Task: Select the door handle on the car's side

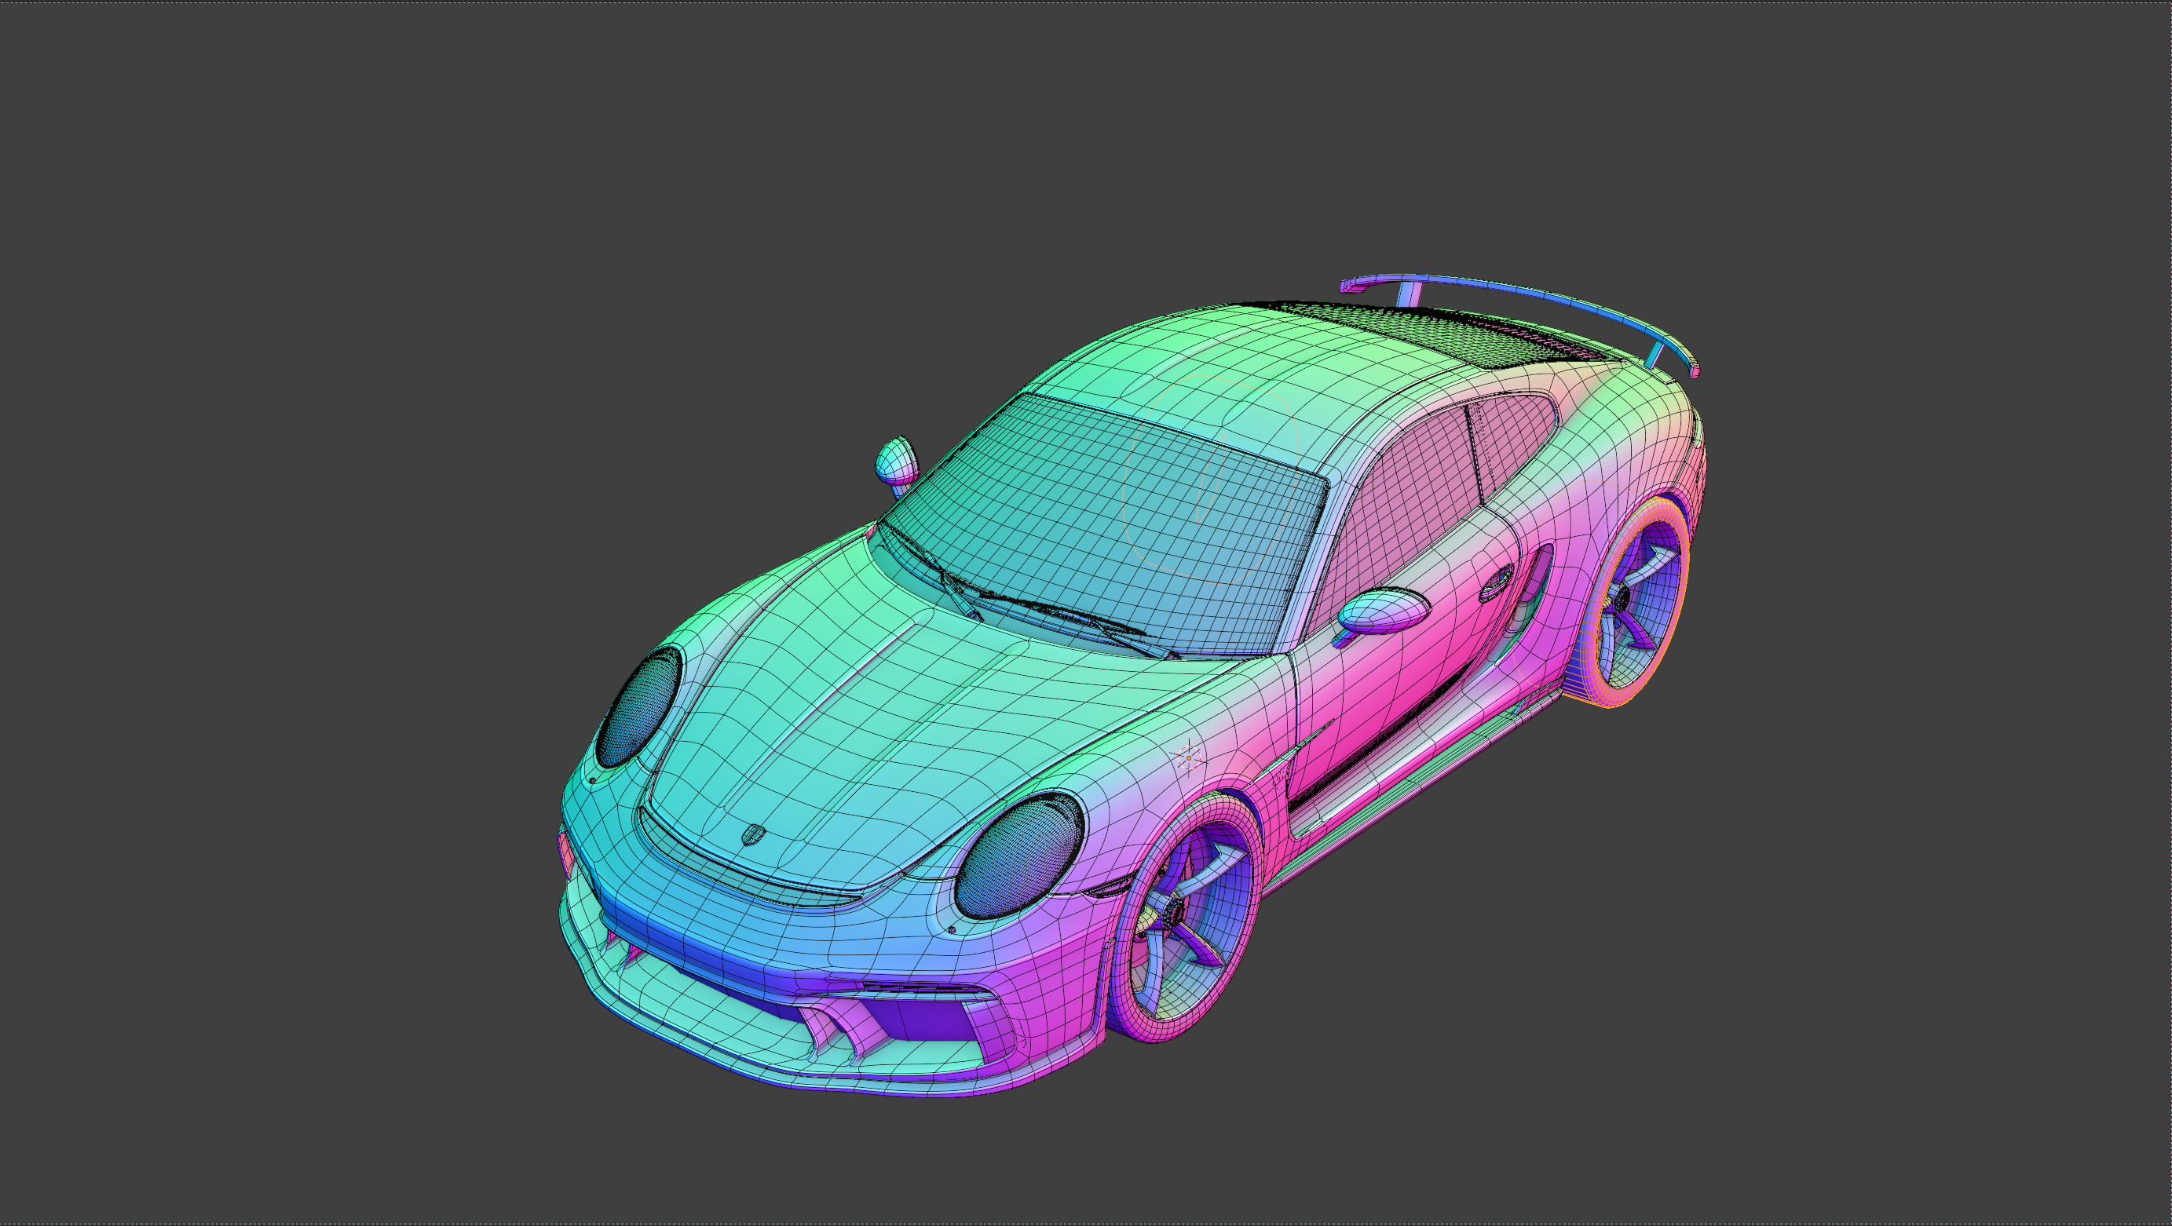Action: (1497, 582)
